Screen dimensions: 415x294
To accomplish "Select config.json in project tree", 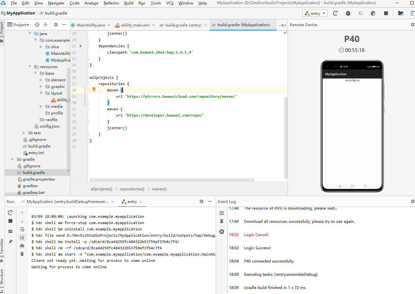I will pyautogui.click(x=50, y=126).
